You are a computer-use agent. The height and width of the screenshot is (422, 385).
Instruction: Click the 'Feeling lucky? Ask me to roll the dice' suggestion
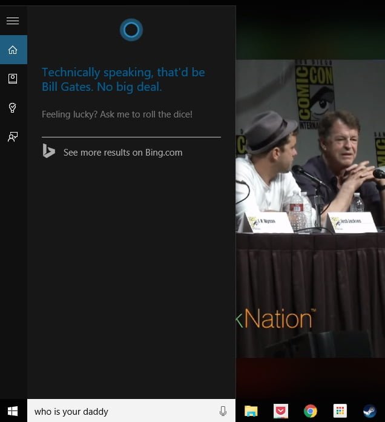pyautogui.click(x=117, y=114)
